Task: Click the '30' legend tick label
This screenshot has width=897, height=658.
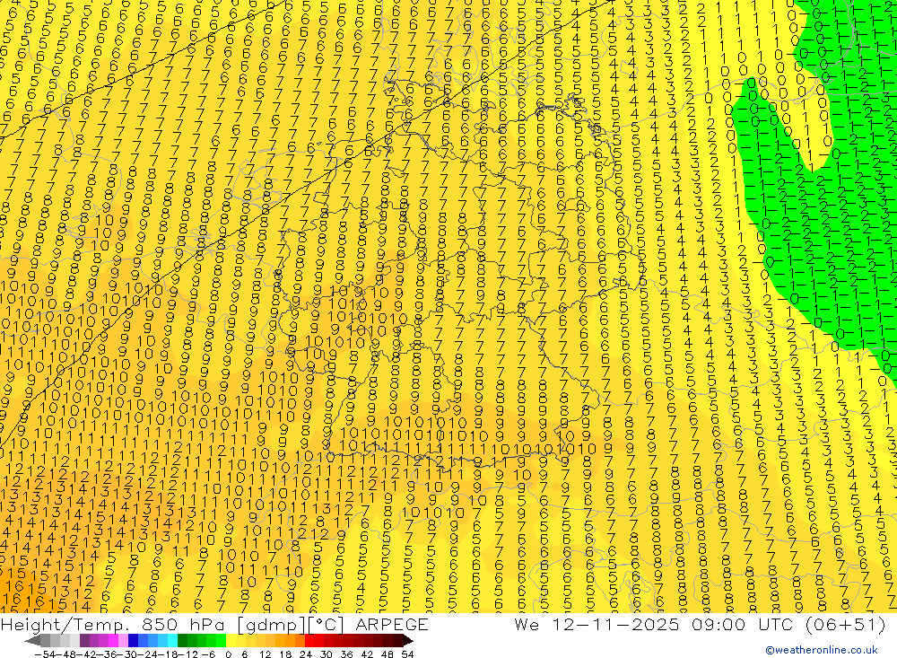Action: (x=327, y=654)
